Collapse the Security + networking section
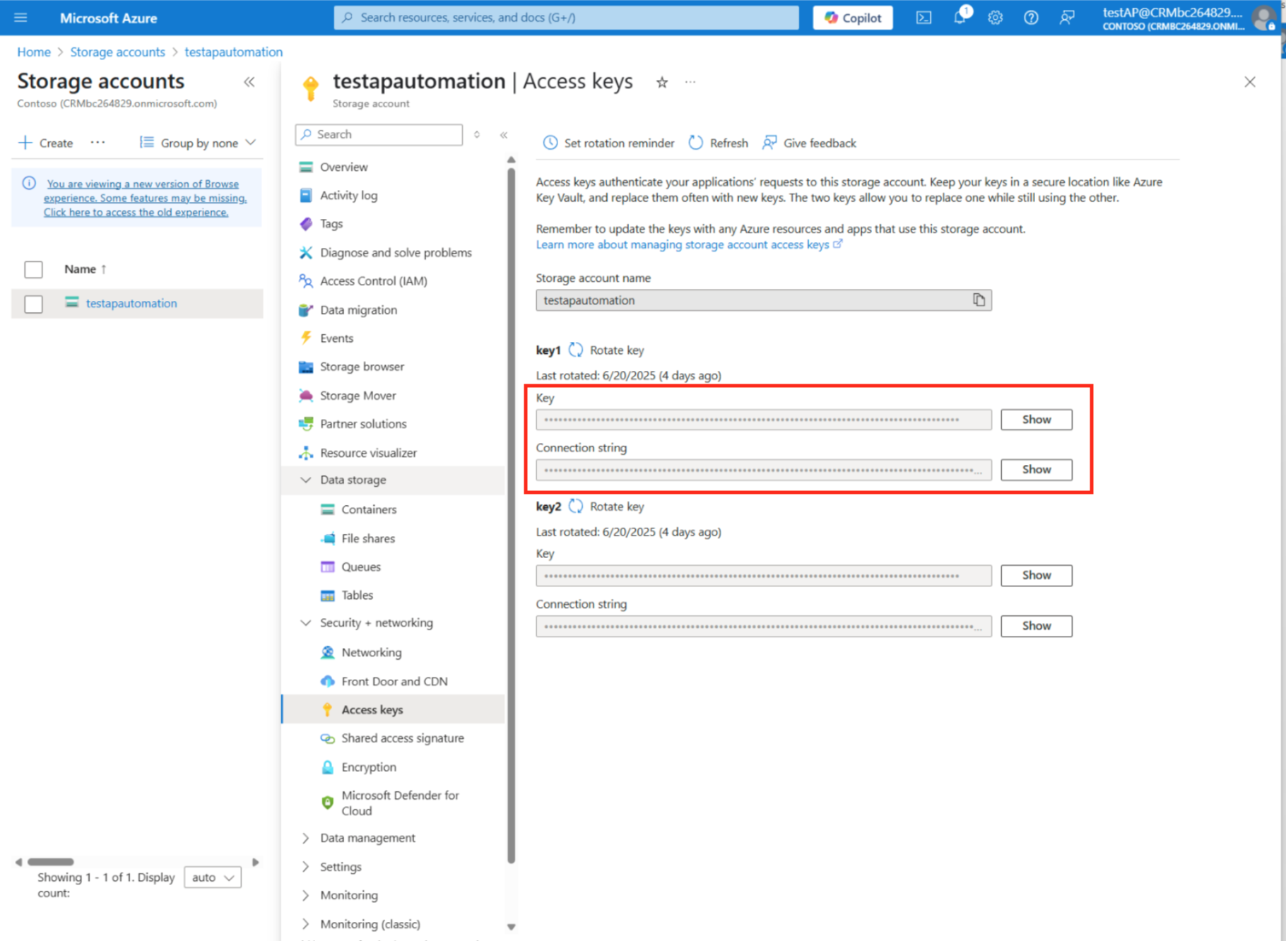Screen dimensions: 1286x941 tap(306, 623)
